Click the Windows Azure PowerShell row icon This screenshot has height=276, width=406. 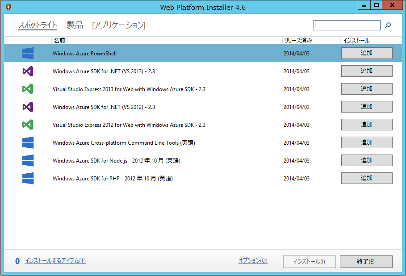28,53
